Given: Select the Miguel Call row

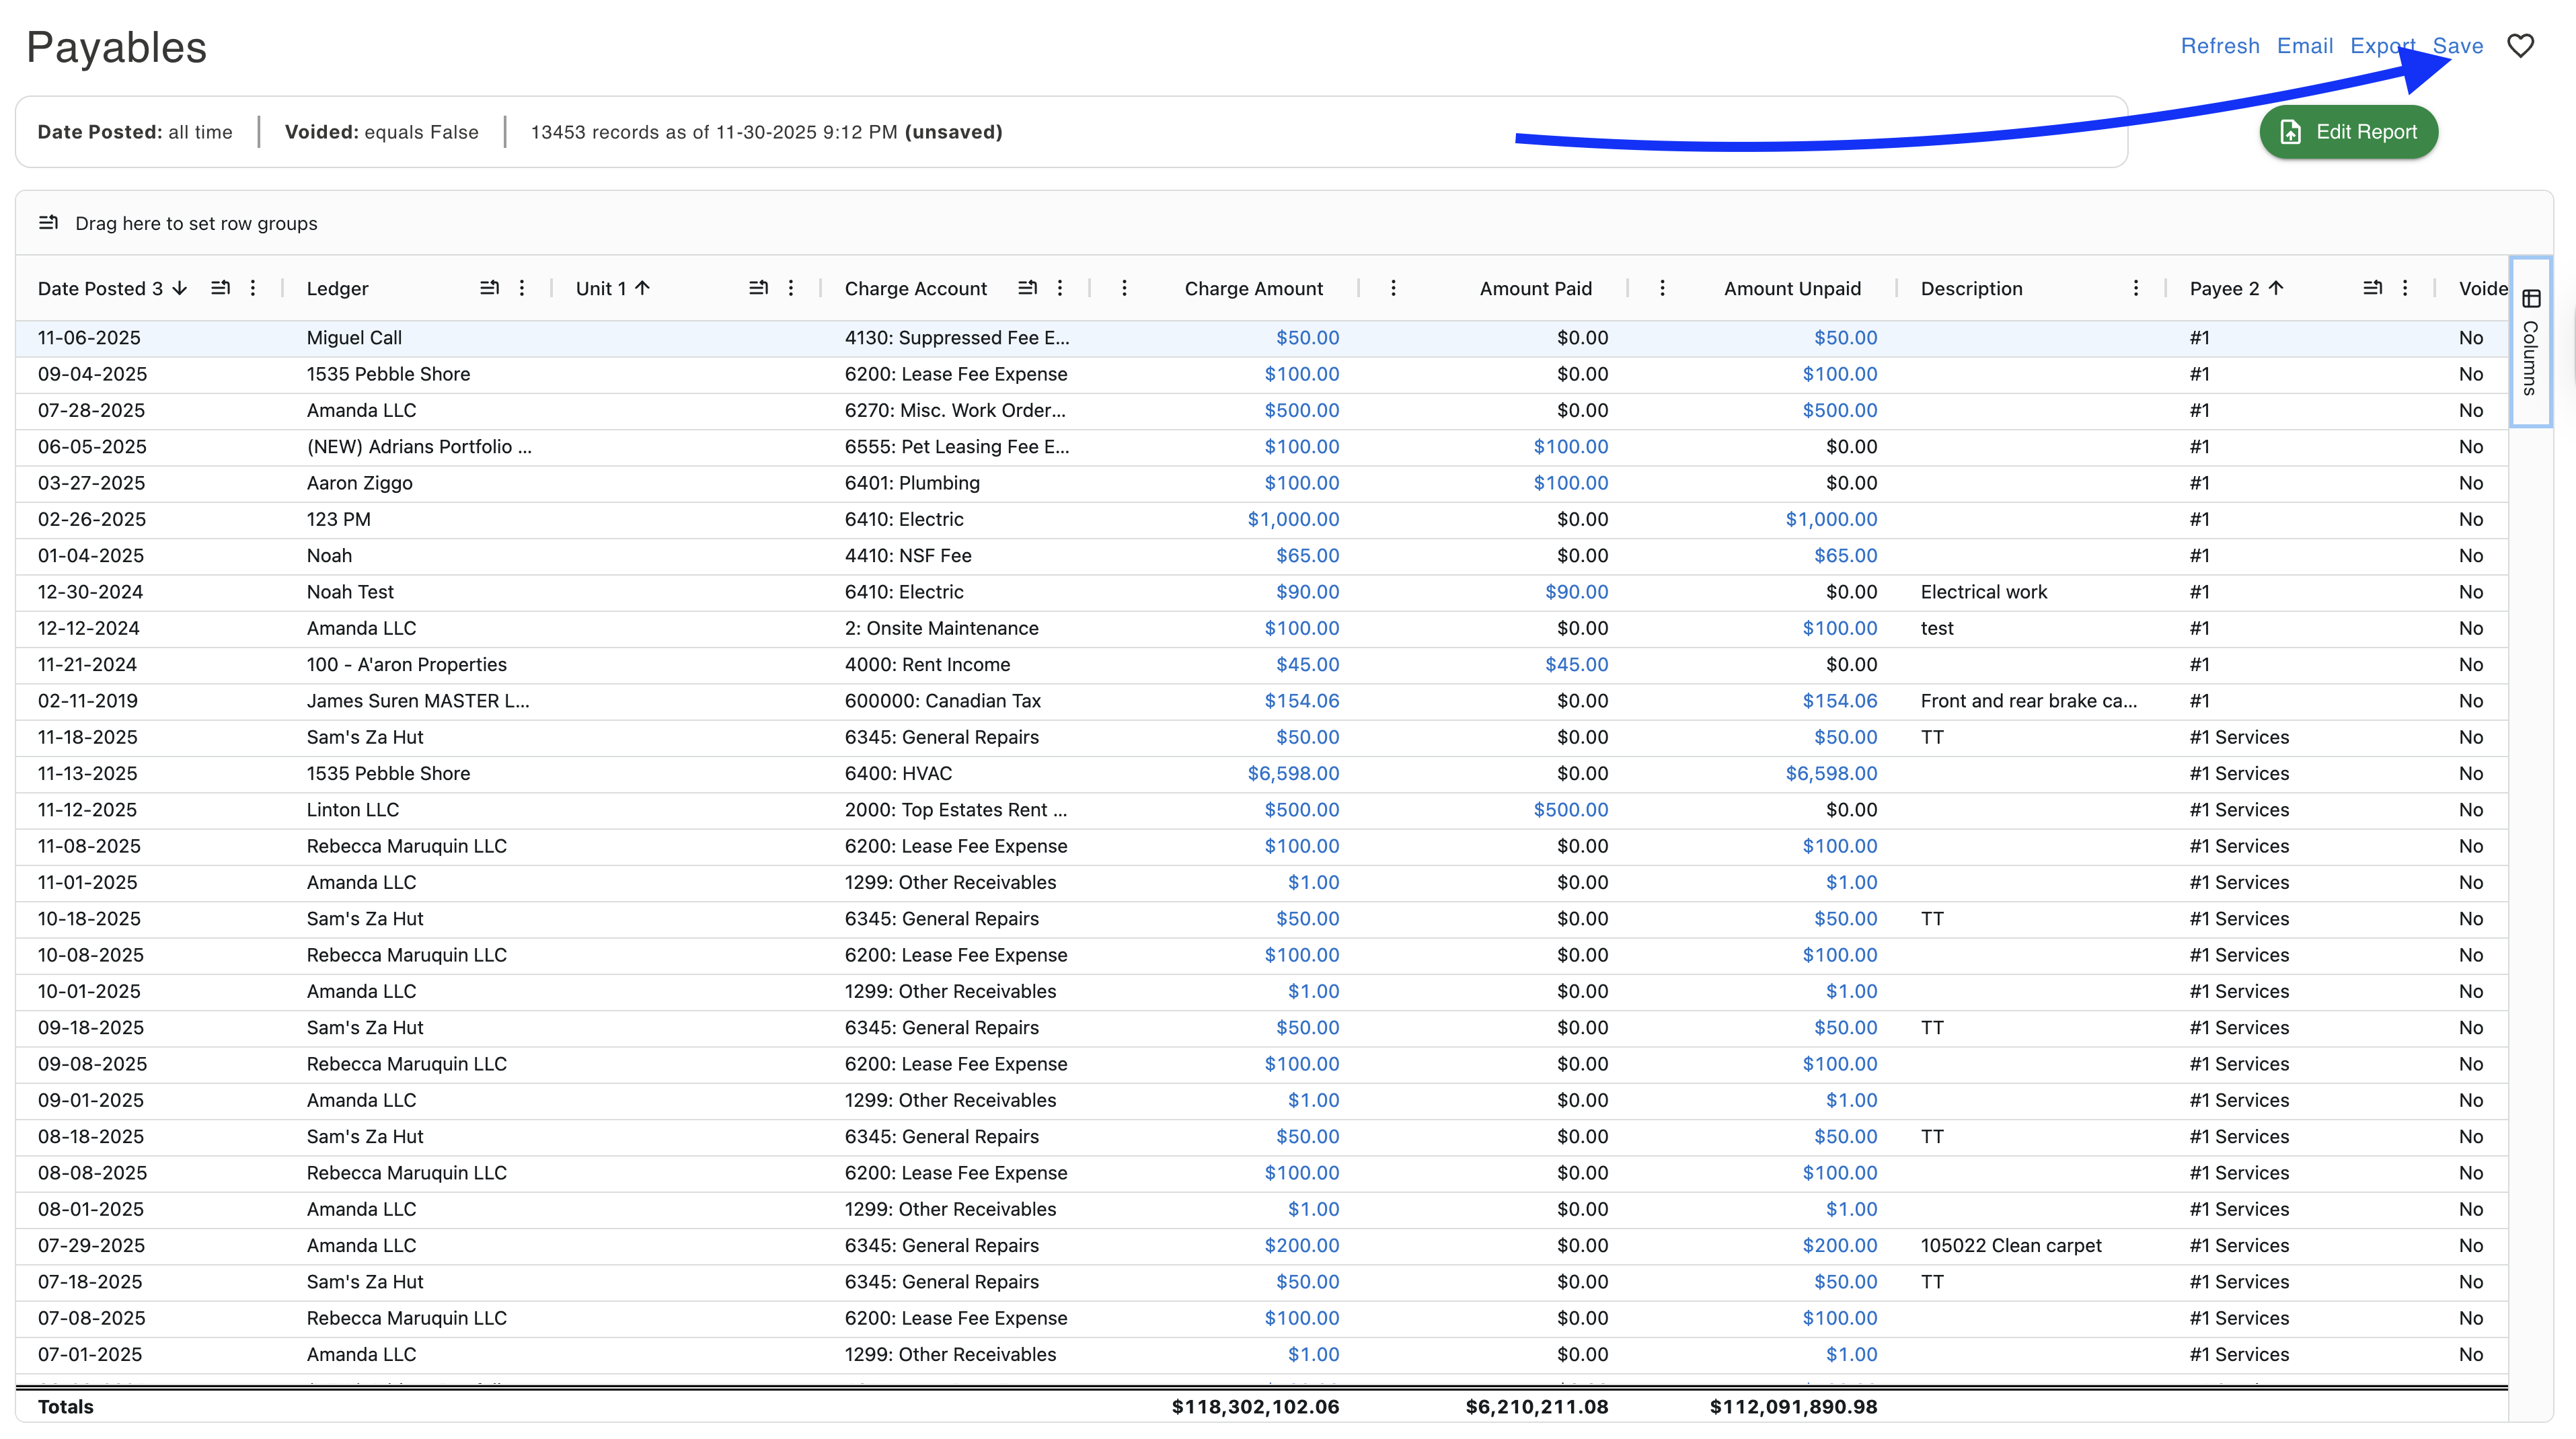Looking at the screenshot, I should point(354,338).
